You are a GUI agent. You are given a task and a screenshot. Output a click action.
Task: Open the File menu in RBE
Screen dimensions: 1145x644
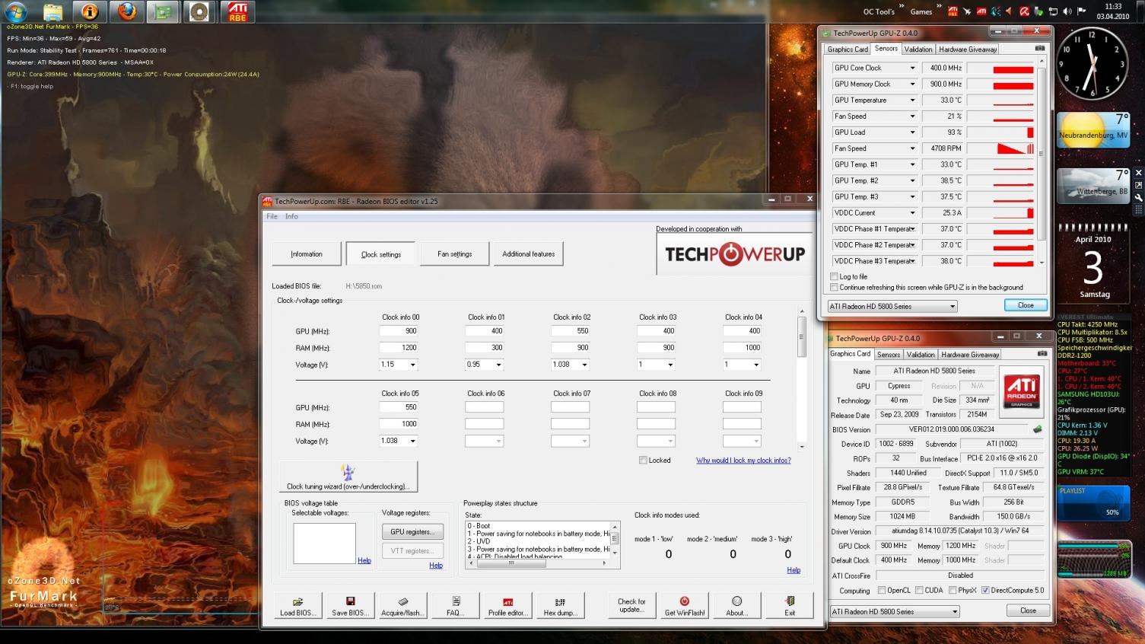272,216
